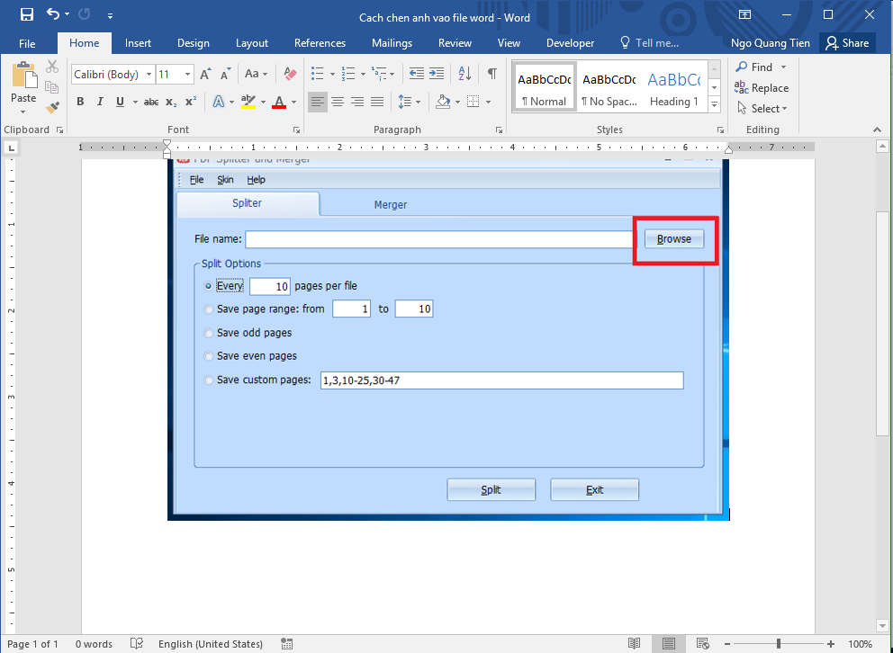Open Font dialog launcher
This screenshot has height=653, width=893.
point(296,130)
